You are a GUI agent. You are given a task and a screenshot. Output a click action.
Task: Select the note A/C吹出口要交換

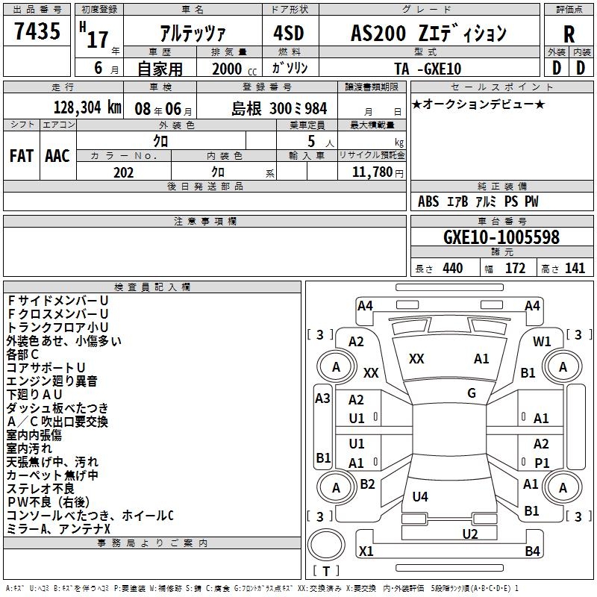click(x=57, y=422)
